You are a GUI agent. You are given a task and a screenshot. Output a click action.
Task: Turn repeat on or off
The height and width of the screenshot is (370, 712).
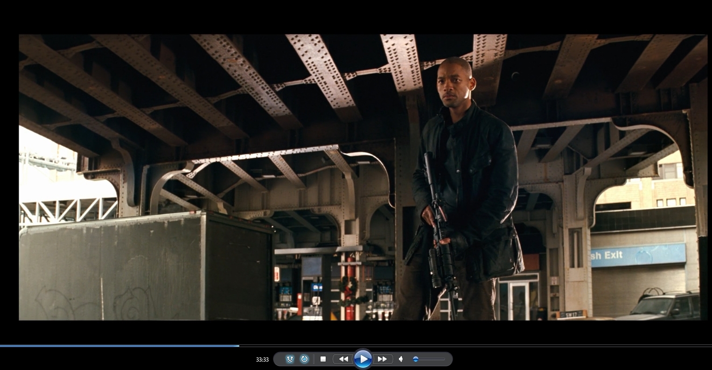tap(305, 359)
